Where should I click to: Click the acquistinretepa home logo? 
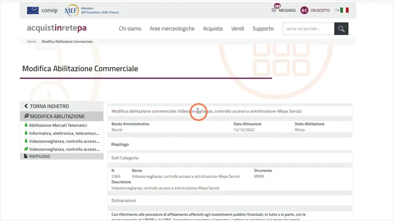[x=56, y=28]
